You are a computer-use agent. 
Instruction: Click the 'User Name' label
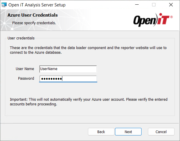(x=25, y=69)
